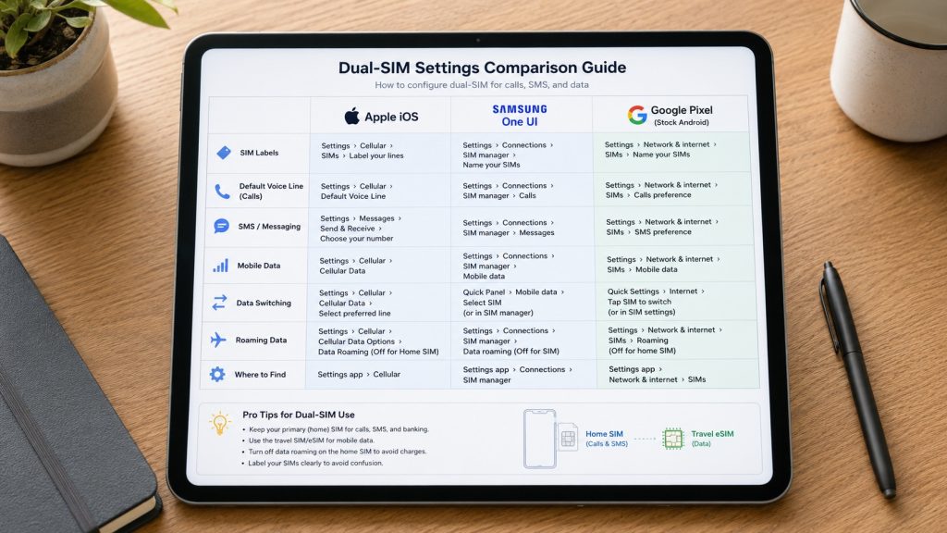947x533 pixels.
Task: Click the 'Pro Tips for Dual-SIM Use' heading
Action: point(299,415)
